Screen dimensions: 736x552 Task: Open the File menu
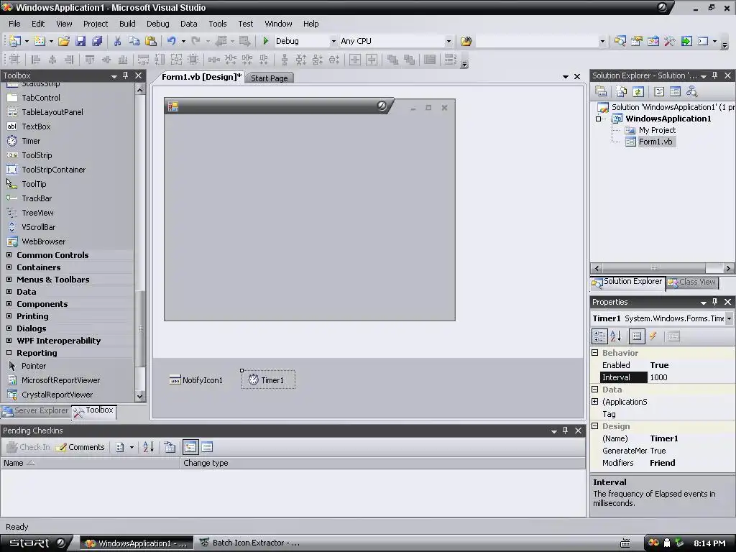coord(14,24)
